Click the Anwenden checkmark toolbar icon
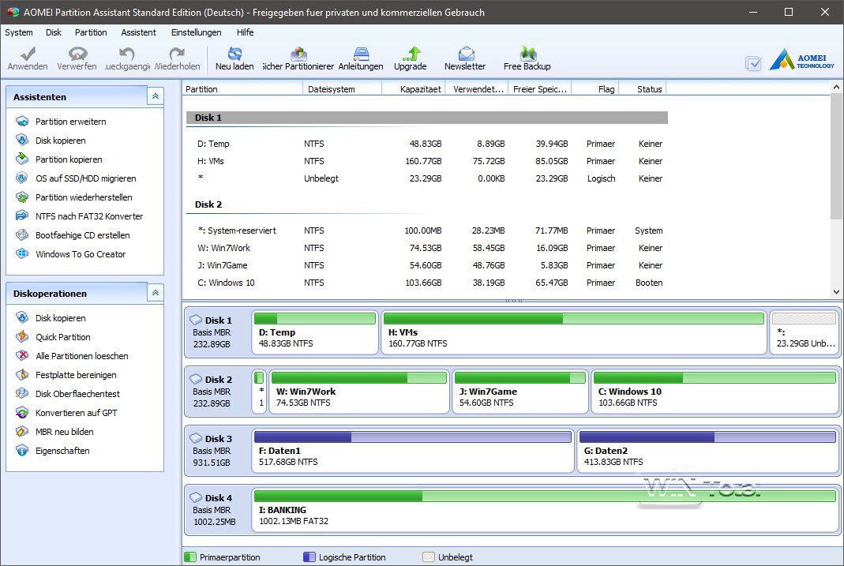Screen dimensions: 844x566 28,54
